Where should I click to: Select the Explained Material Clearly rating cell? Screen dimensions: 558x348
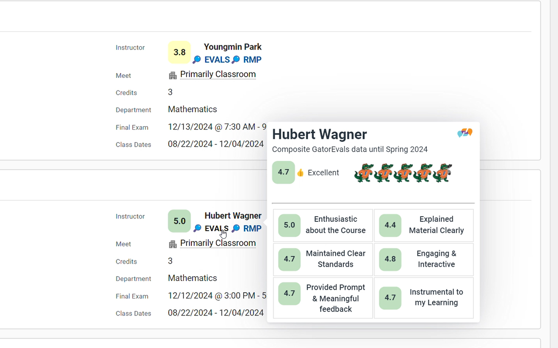(x=424, y=225)
